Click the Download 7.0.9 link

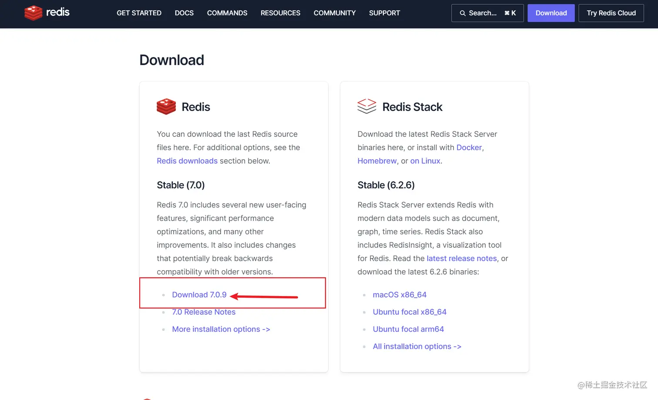(199, 295)
